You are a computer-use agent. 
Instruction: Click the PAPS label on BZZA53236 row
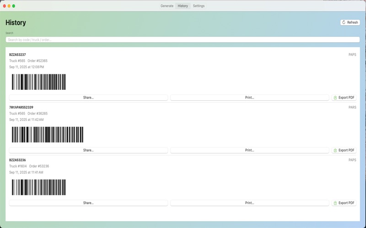tap(352, 160)
